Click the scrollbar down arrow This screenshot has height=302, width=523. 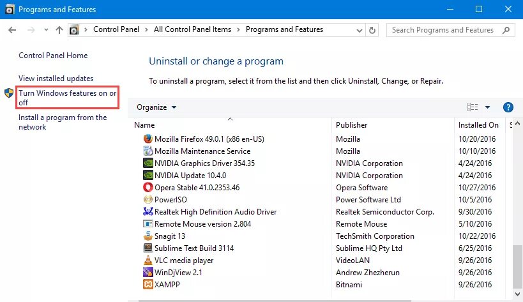[x=517, y=294]
